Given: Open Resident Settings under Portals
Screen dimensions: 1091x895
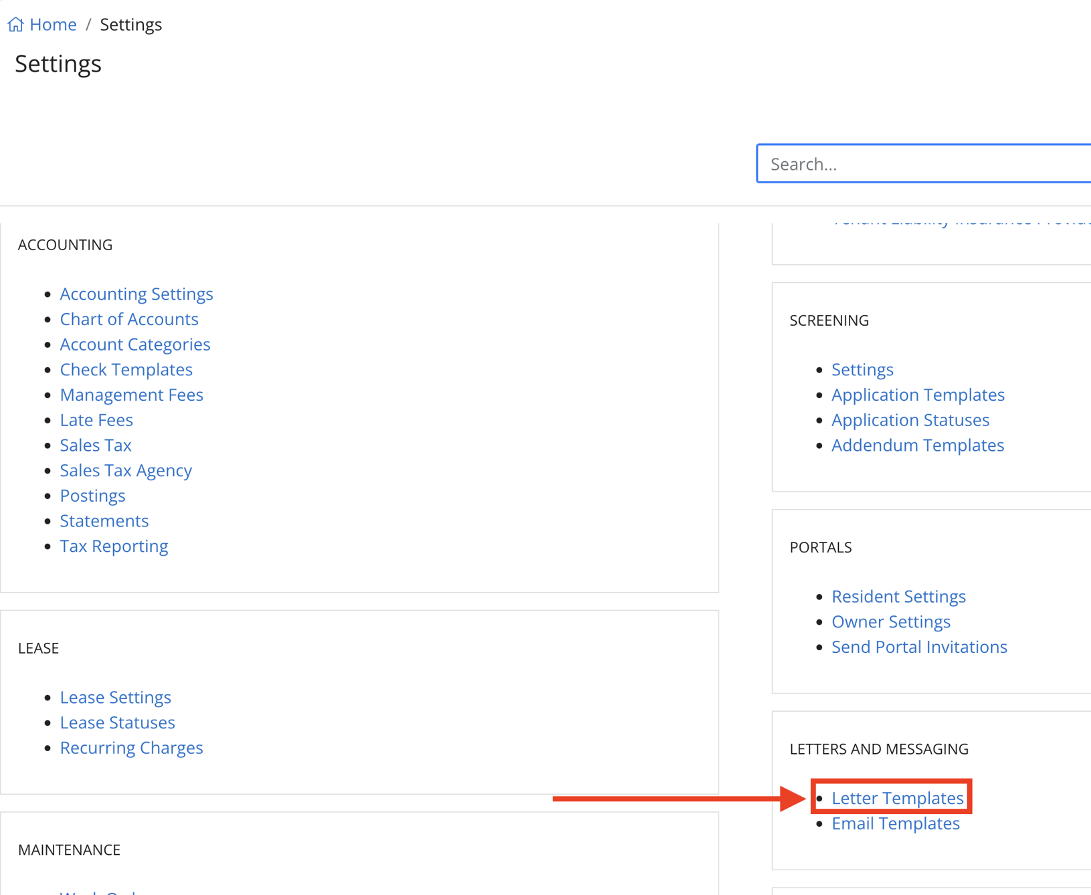Looking at the screenshot, I should pos(898,597).
